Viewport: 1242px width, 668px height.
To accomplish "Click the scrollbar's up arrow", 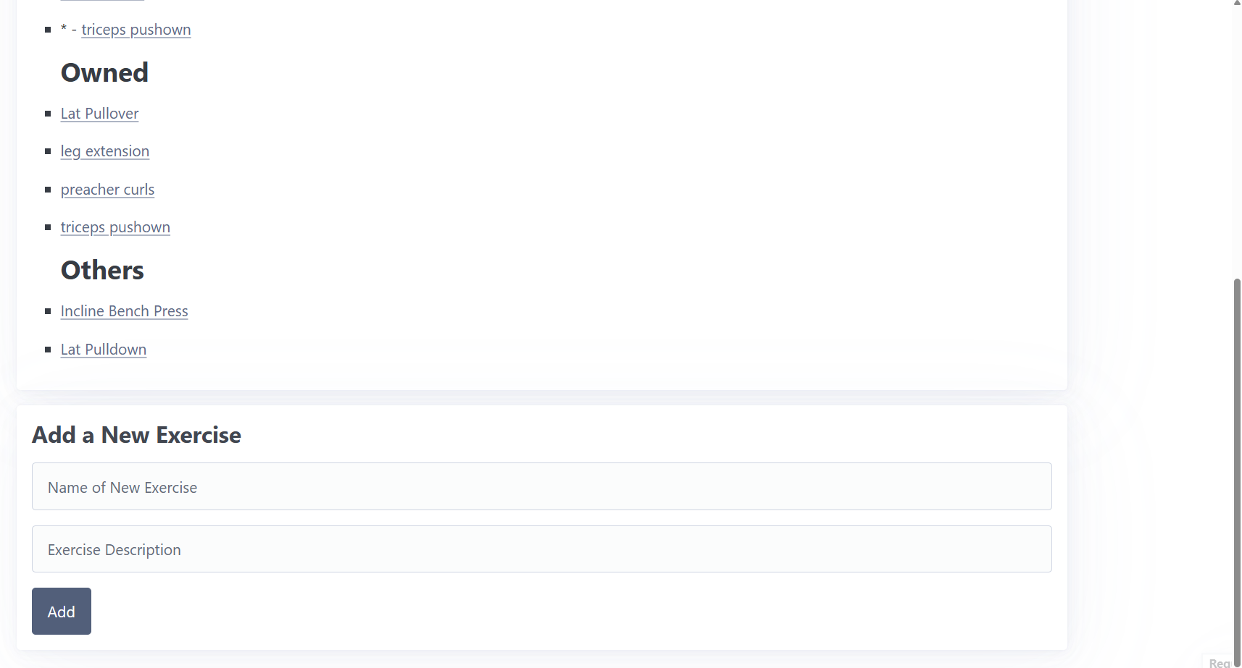I will pos(1237,4).
